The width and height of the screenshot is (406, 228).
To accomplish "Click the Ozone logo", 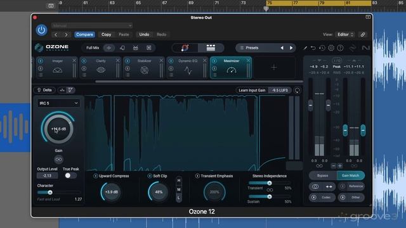I will coord(52,47).
